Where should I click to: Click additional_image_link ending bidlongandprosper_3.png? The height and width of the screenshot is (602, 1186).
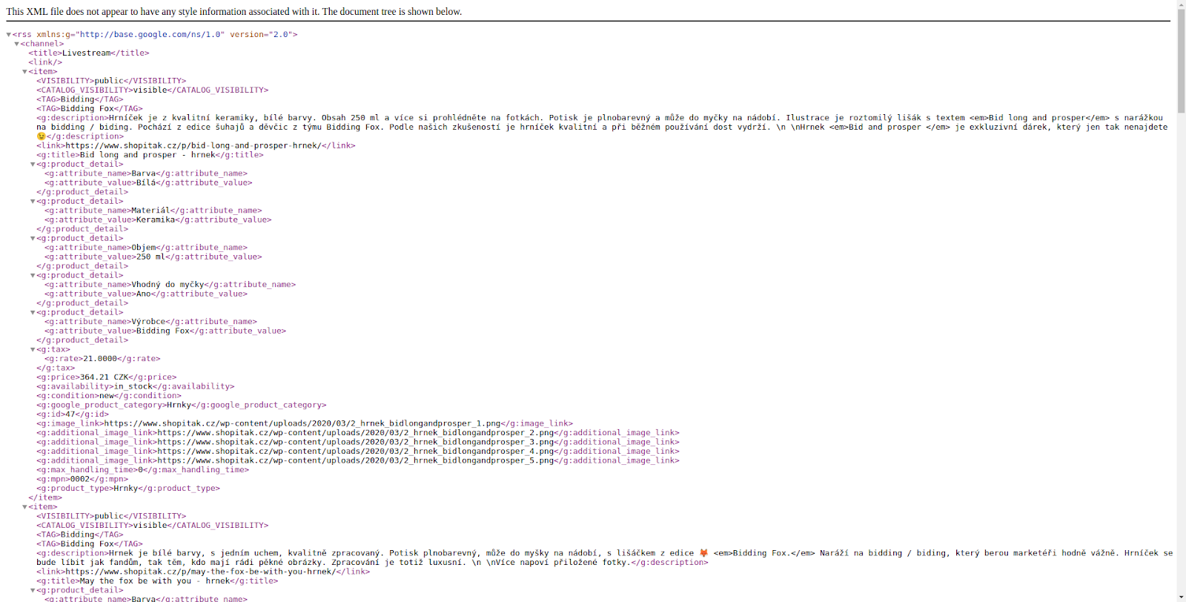point(358,442)
